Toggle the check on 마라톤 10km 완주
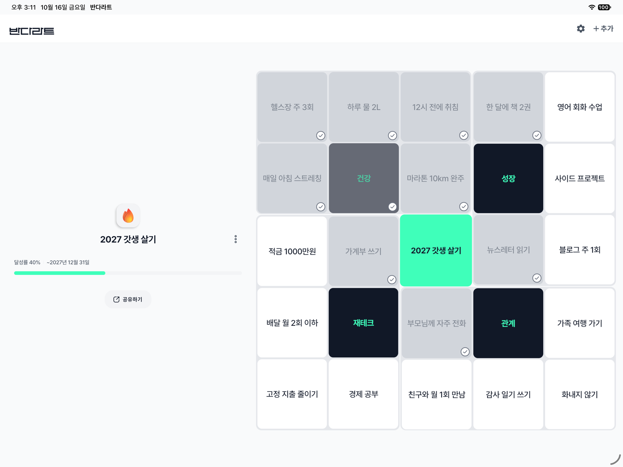 pyautogui.click(x=463, y=206)
